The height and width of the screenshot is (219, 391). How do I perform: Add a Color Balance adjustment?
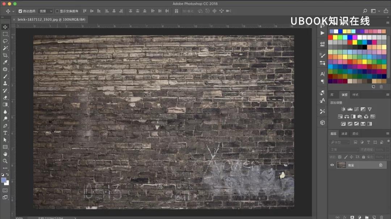tap(346, 117)
